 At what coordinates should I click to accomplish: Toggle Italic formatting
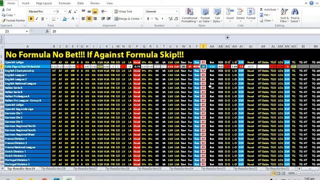pos(36,19)
